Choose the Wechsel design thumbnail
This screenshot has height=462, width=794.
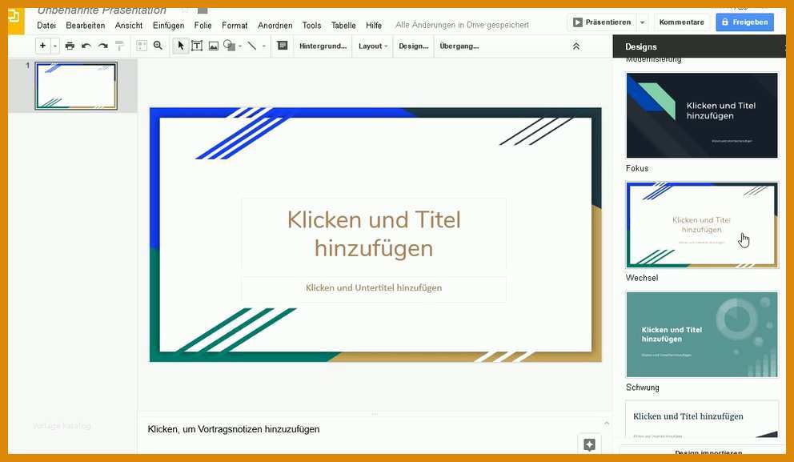702,225
